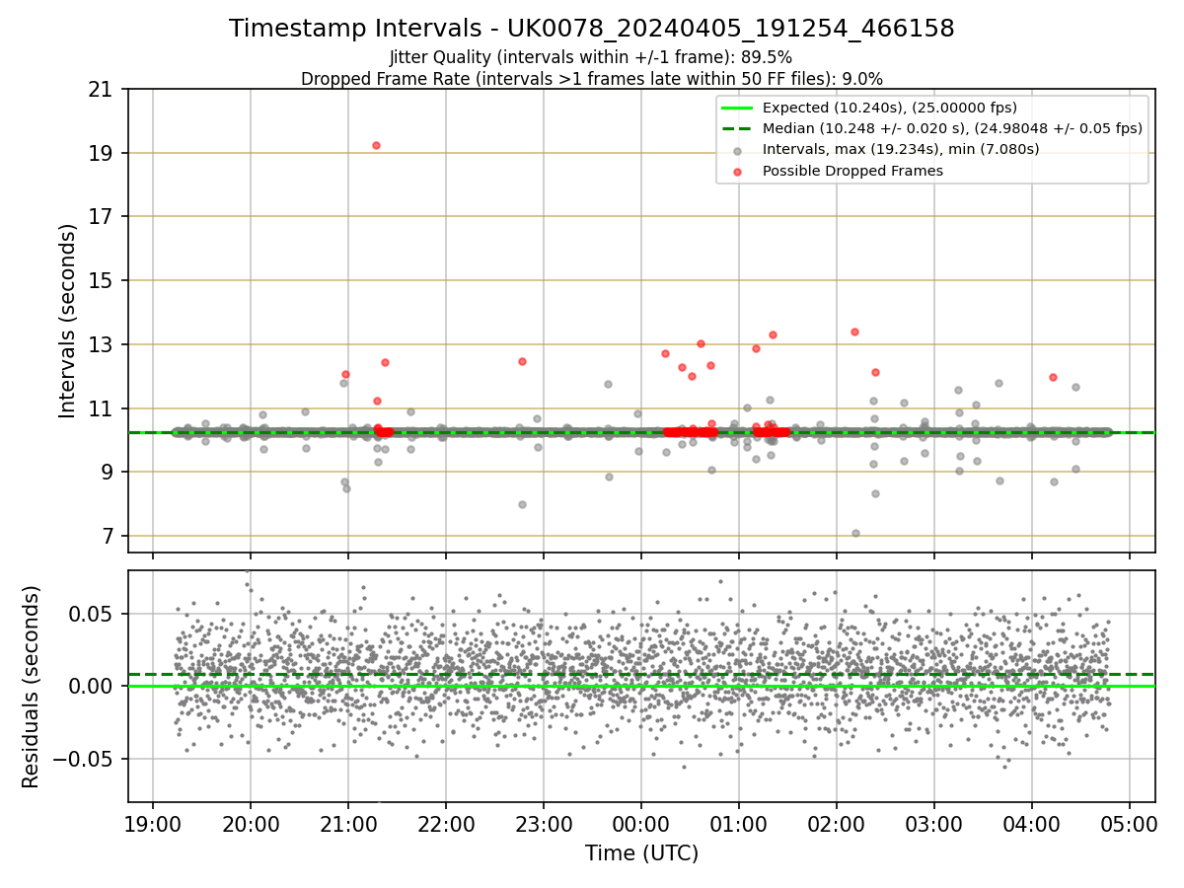Image resolution: width=1184 pixels, height=888 pixels.
Task: Click the grey point at 8 seconds before 23:00
Action: (x=522, y=504)
